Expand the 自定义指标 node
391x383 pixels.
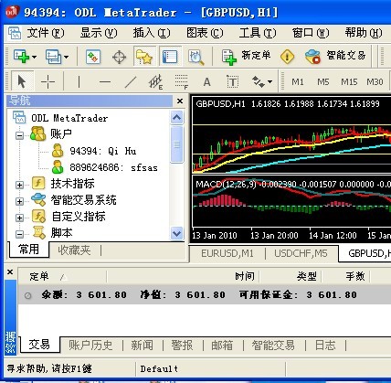pyautogui.click(x=19, y=218)
